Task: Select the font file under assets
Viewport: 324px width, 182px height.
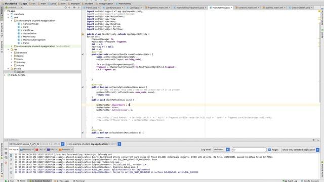Action: [21, 72]
